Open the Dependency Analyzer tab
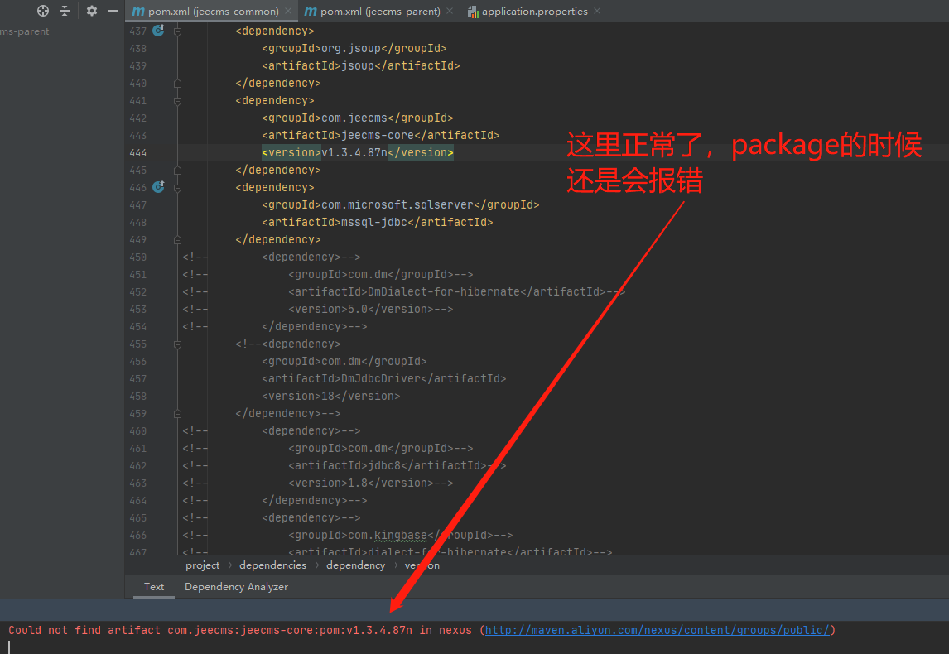Image resolution: width=949 pixels, height=654 pixels. [x=236, y=586]
